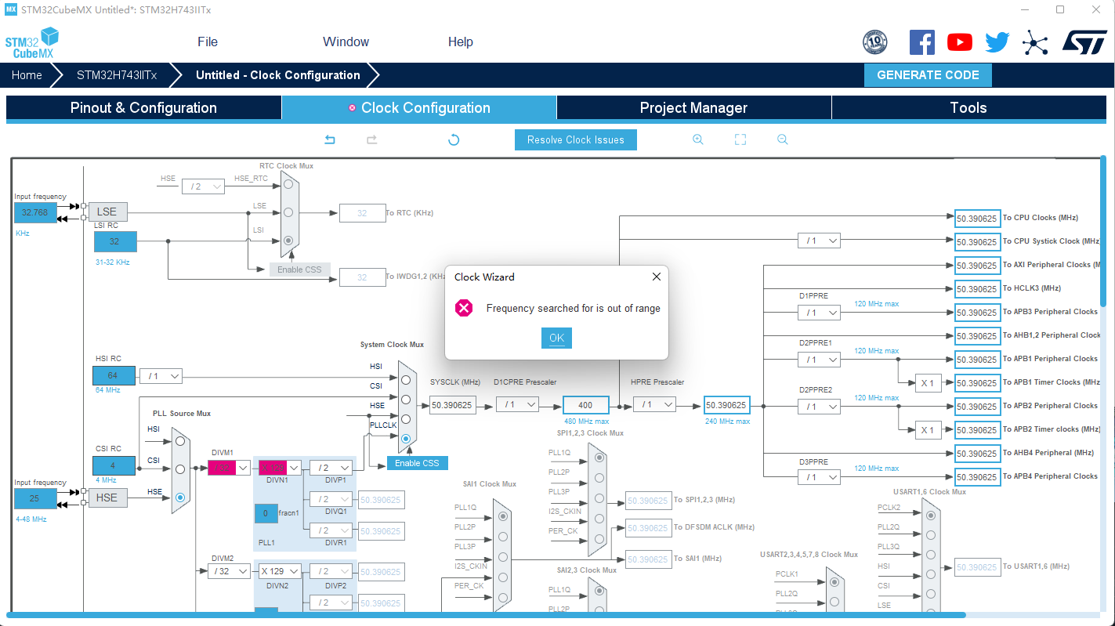The height and width of the screenshot is (626, 1115).
Task: Open the DIVN2 X 129 dropdown
Action: (x=281, y=571)
